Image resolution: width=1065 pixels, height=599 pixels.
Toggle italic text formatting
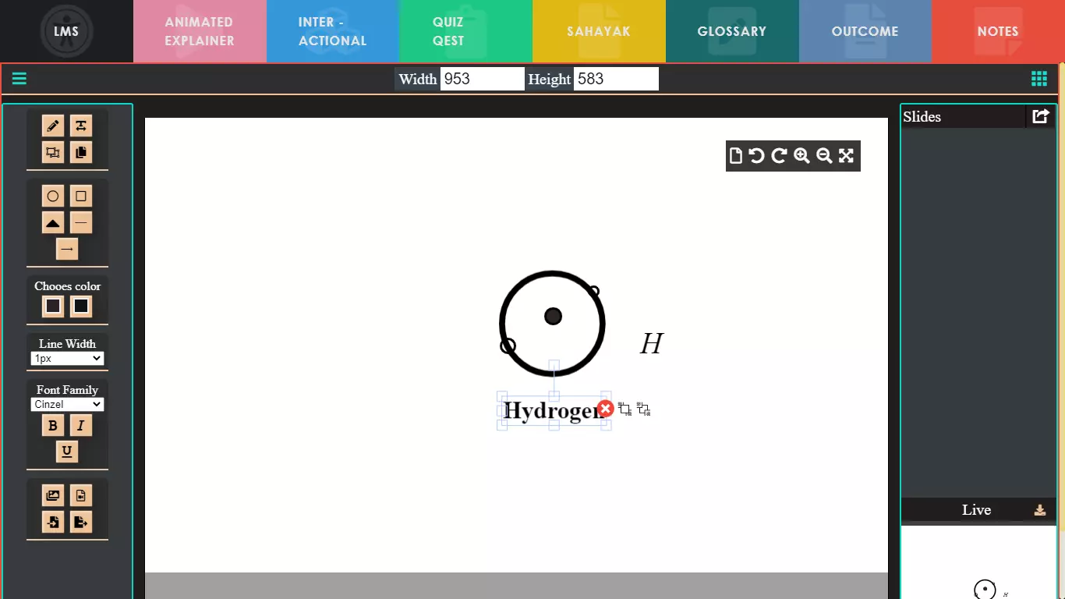[x=81, y=425]
